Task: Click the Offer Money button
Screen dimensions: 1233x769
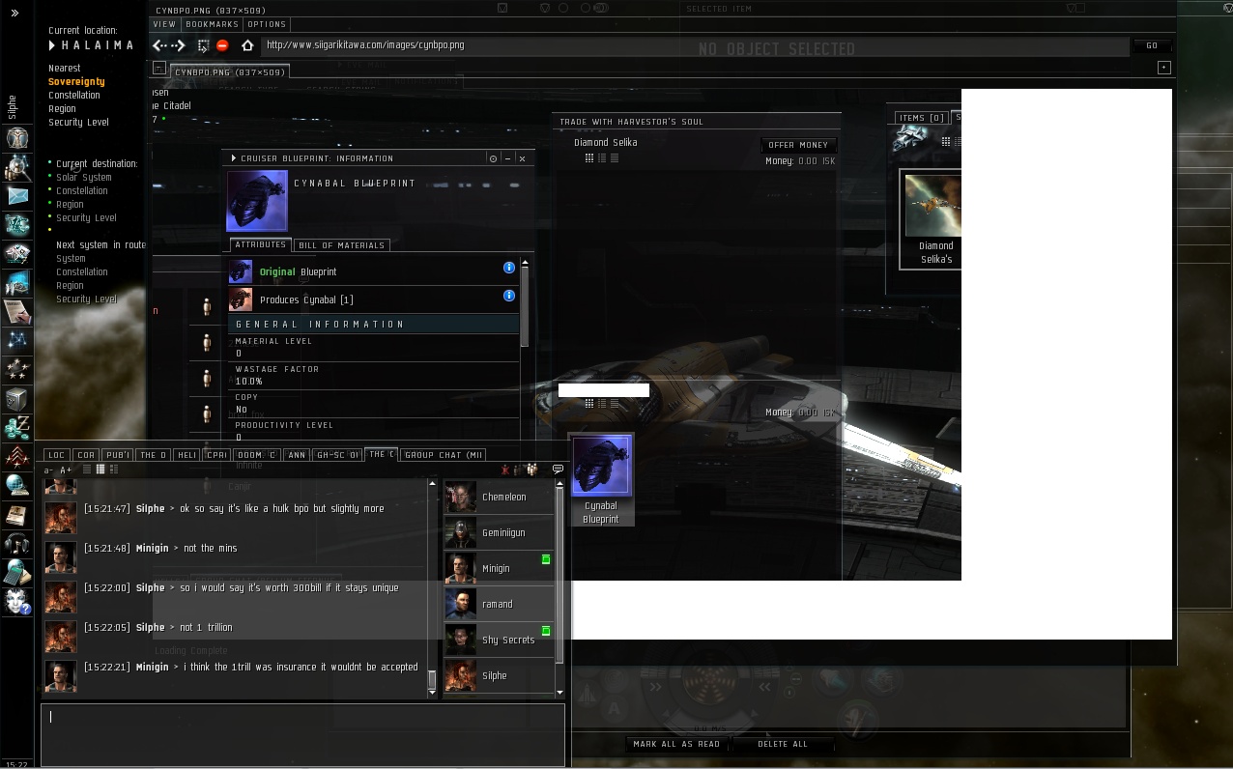Action: (798, 145)
